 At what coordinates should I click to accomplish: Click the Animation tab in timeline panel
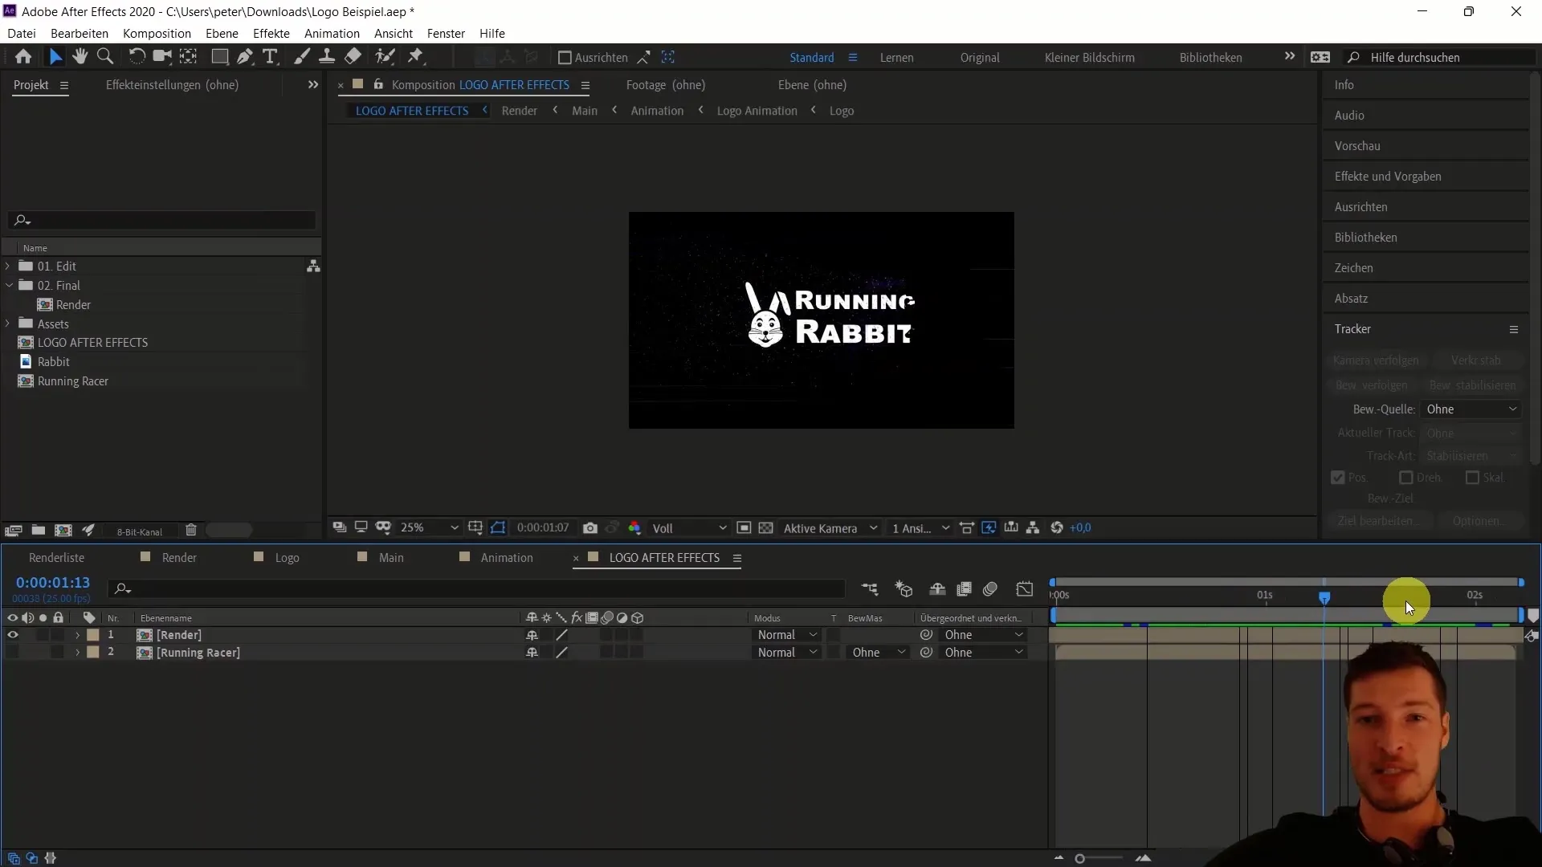(508, 558)
